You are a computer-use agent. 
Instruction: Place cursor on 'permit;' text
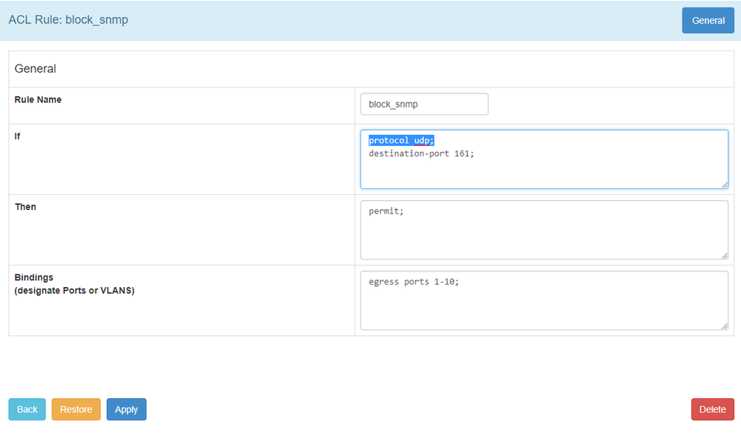[386, 211]
